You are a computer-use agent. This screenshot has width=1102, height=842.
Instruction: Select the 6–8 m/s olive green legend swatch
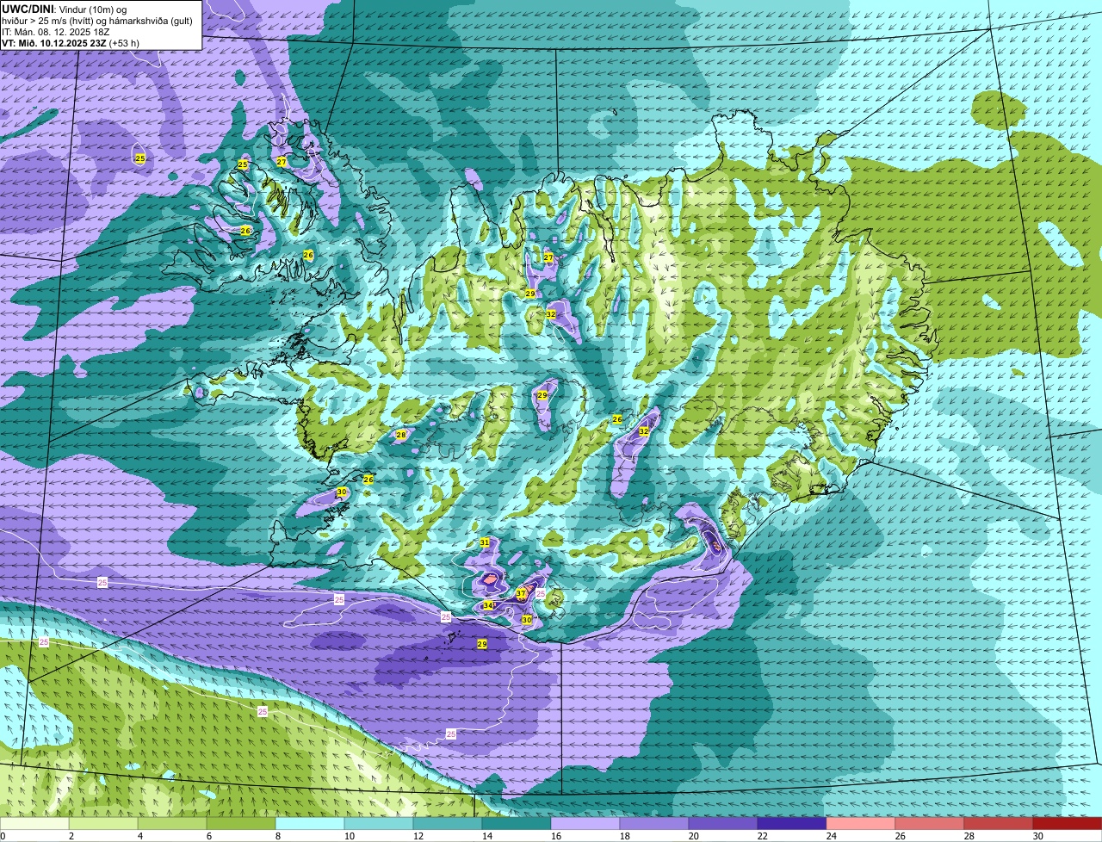(241, 823)
